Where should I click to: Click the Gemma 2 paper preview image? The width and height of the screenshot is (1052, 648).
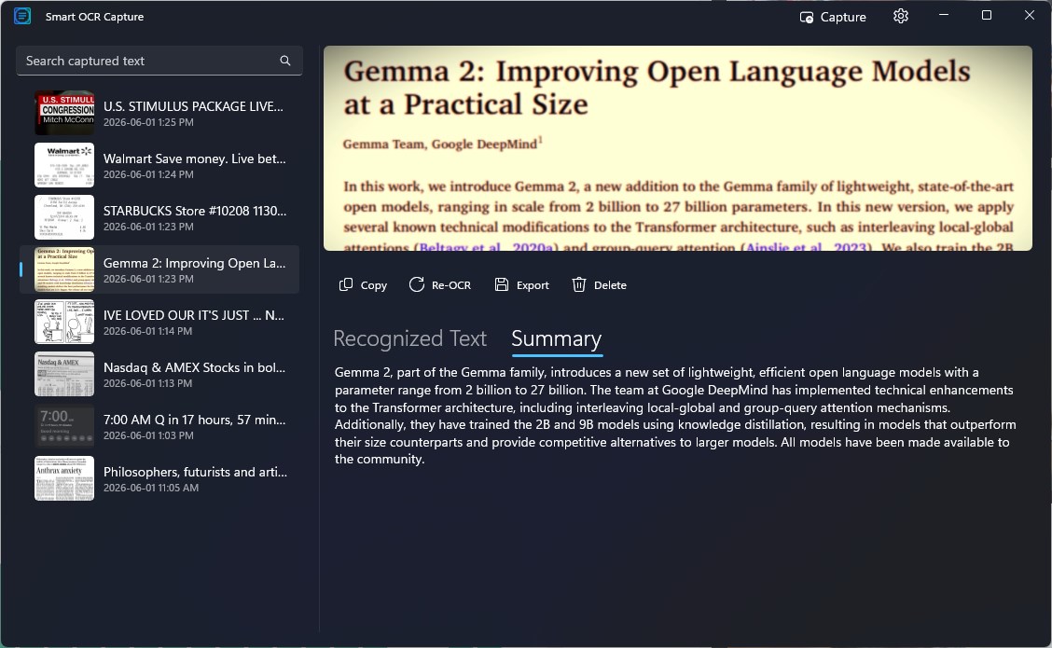[x=678, y=148]
